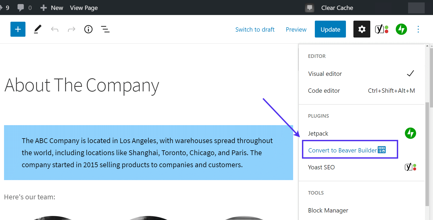The width and height of the screenshot is (433, 220).
Task: Open Jetpack icon in top toolbar
Action: [x=401, y=29]
